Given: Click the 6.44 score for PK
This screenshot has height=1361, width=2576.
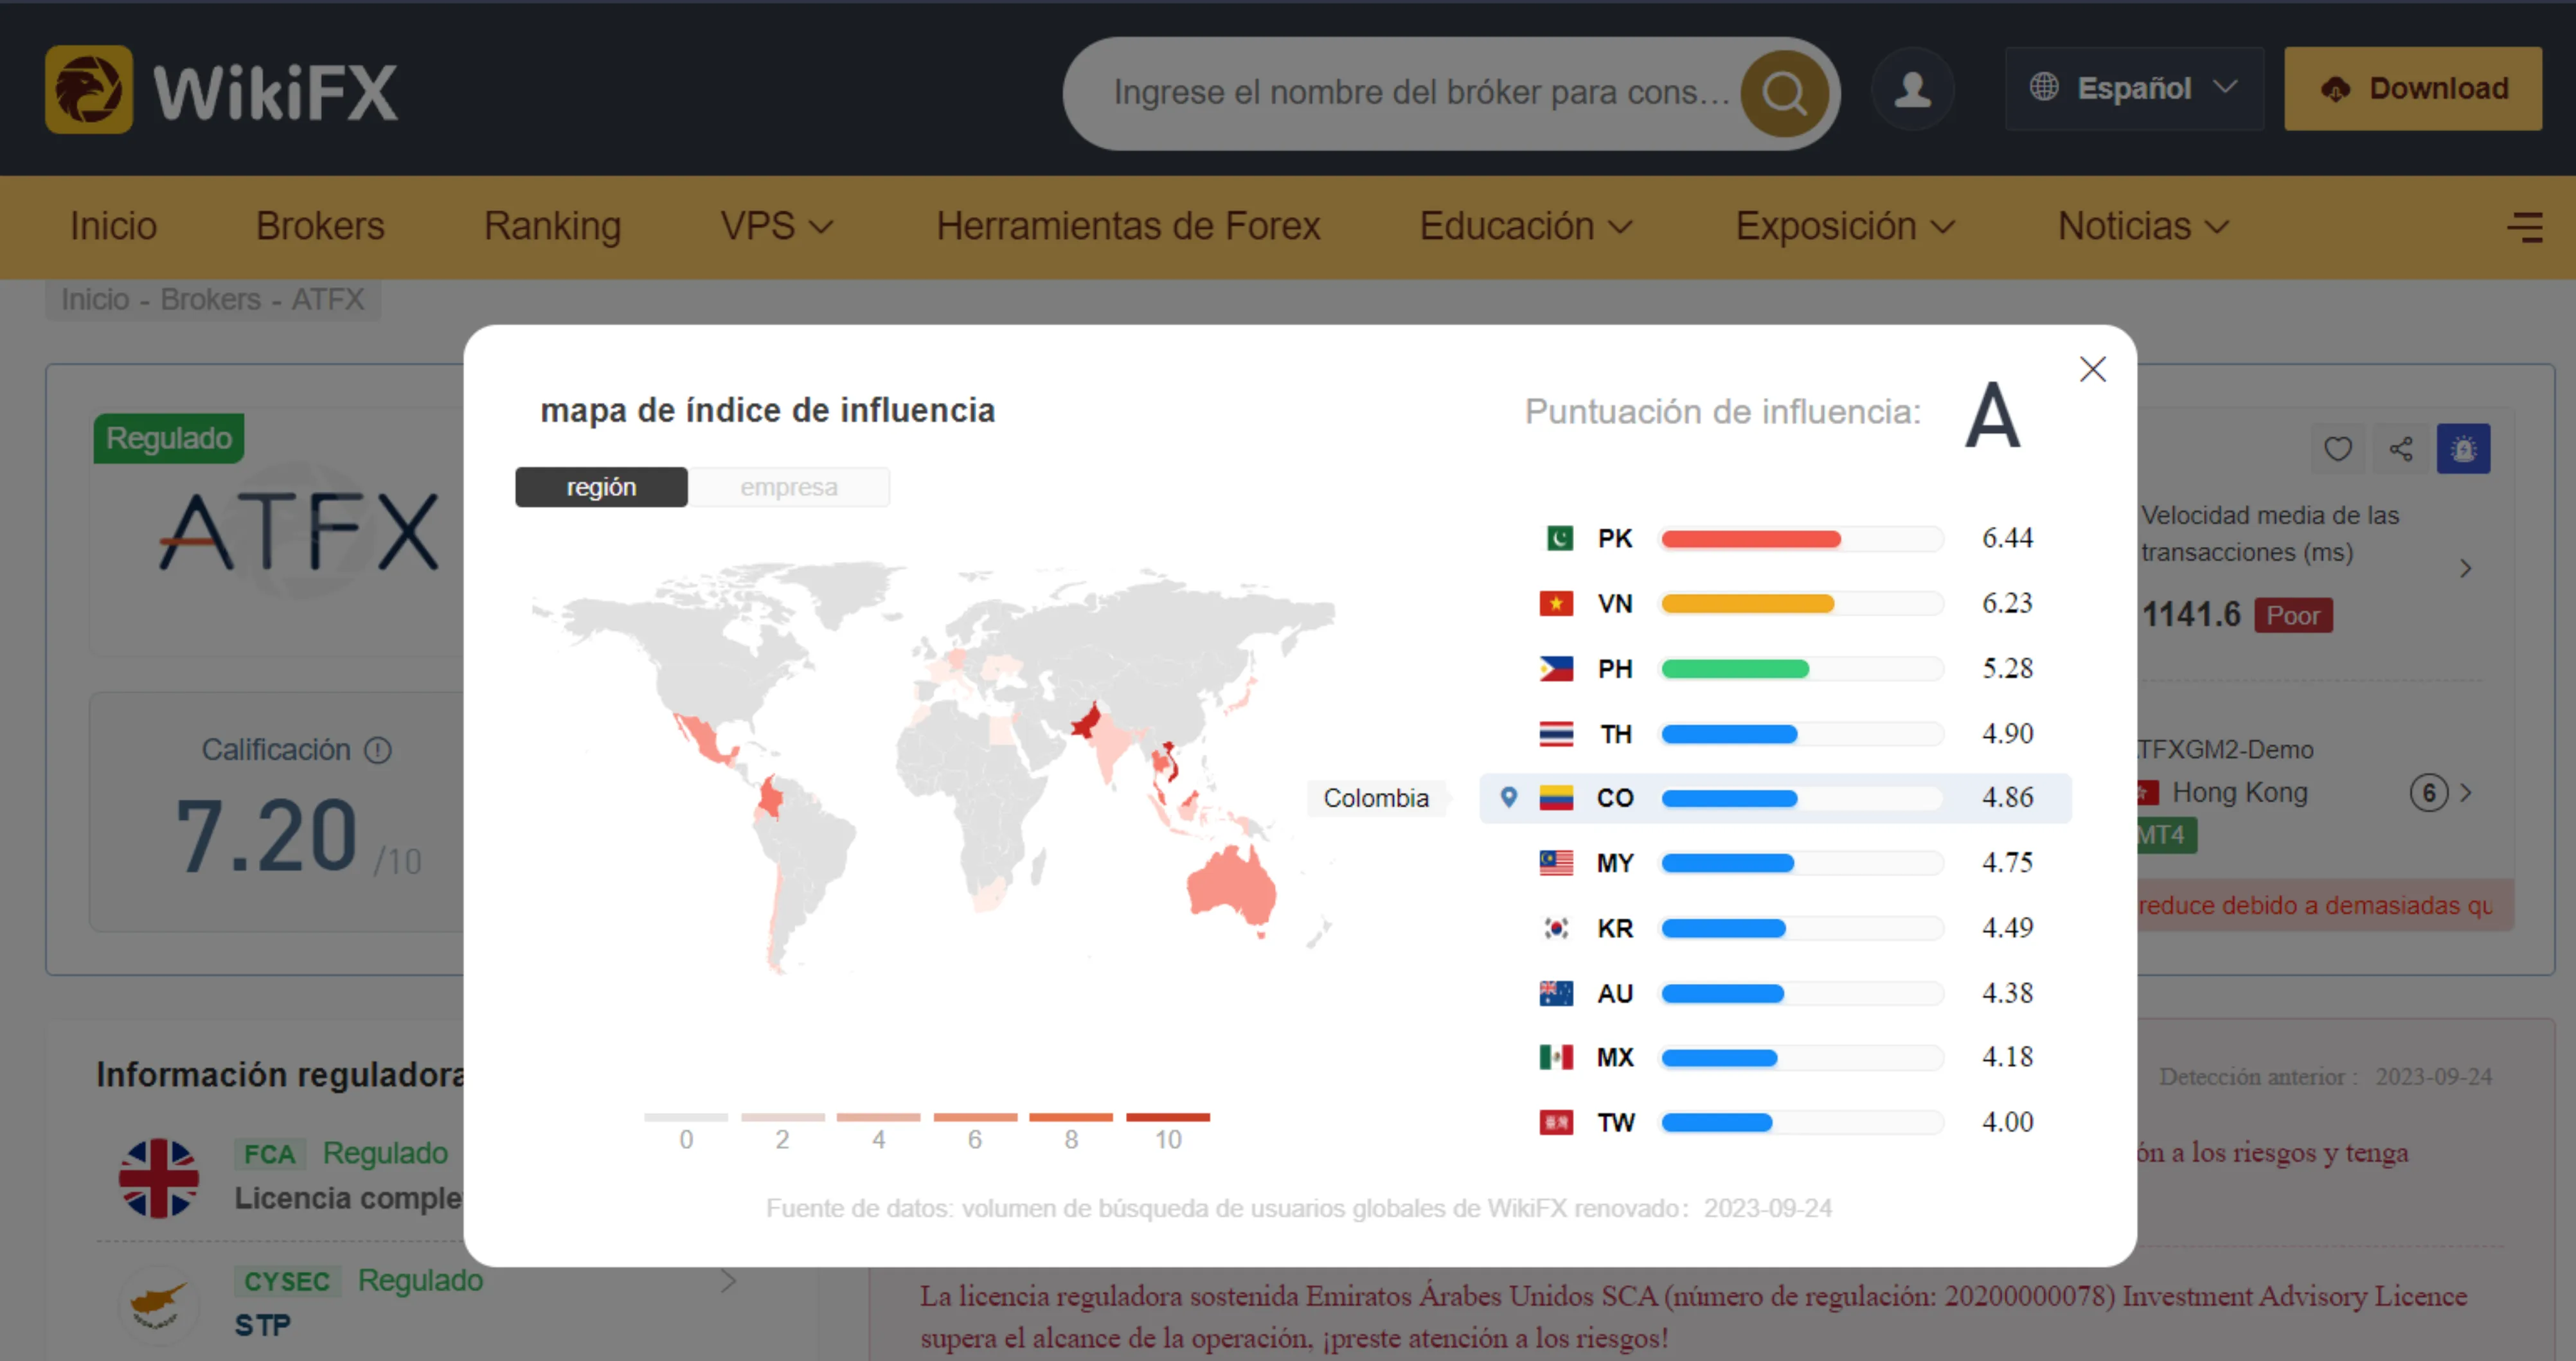Looking at the screenshot, I should 2007,538.
